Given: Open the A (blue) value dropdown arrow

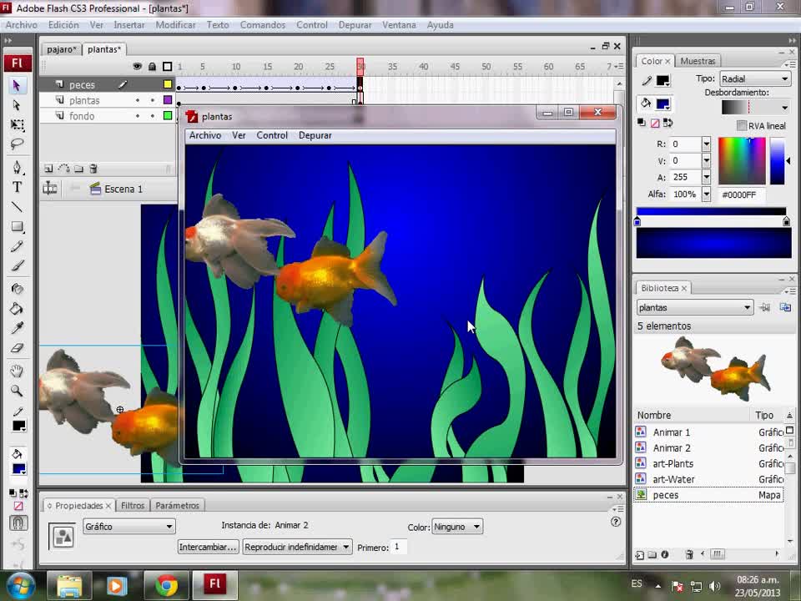Looking at the screenshot, I should [706, 177].
